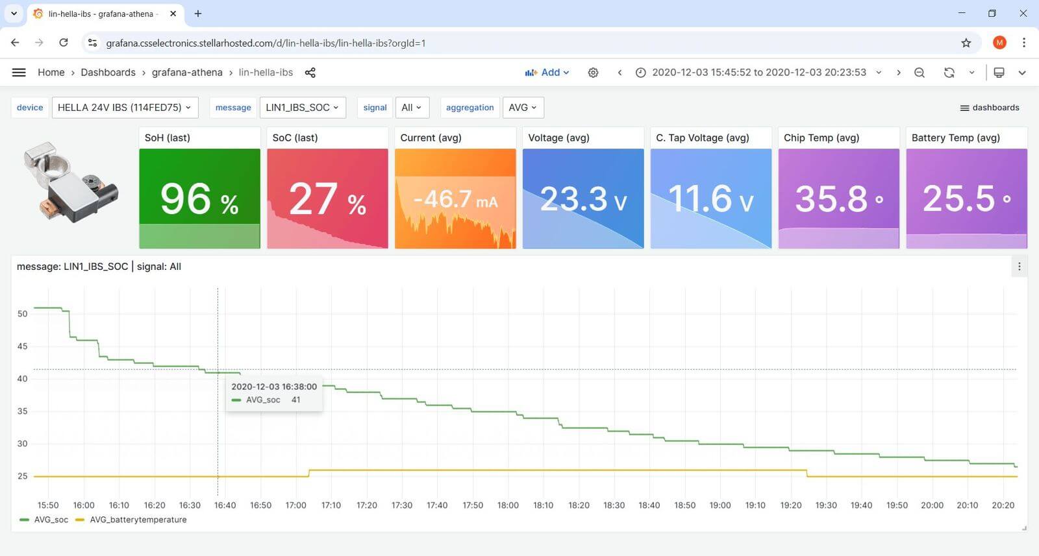Bookmark this page with the star
This screenshot has width=1039, height=556.
click(966, 43)
